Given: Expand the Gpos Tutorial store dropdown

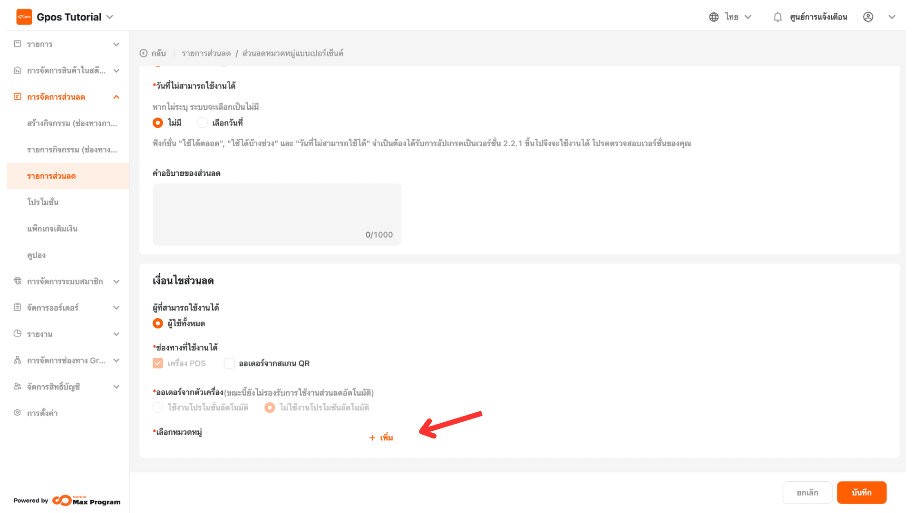Looking at the screenshot, I should pyautogui.click(x=110, y=17).
